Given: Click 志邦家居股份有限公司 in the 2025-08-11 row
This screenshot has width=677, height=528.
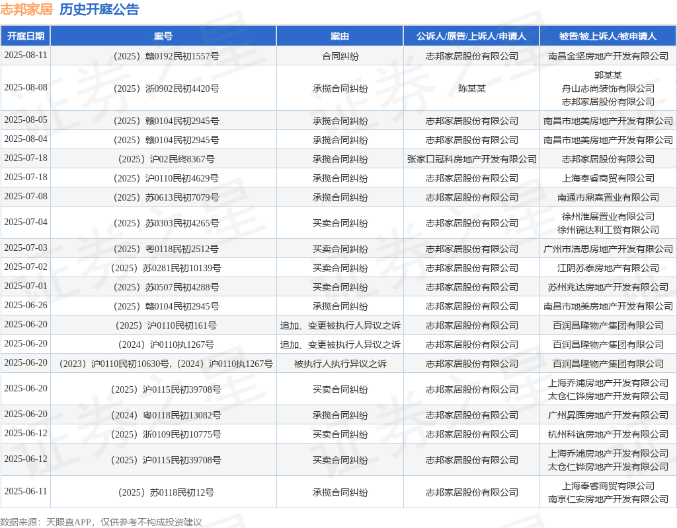Looking at the screenshot, I should tap(472, 56).
